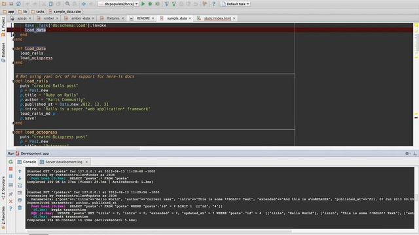Hide the Run tool window

click(415, 153)
